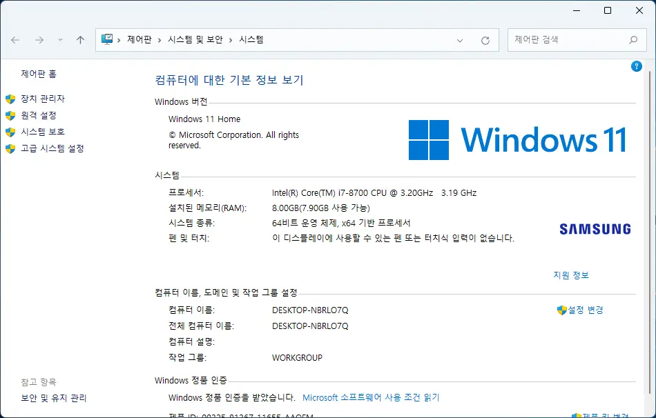This screenshot has width=656, height=418.
Task: Click the Windows 11 Home edition text
Action: pos(204,119)
